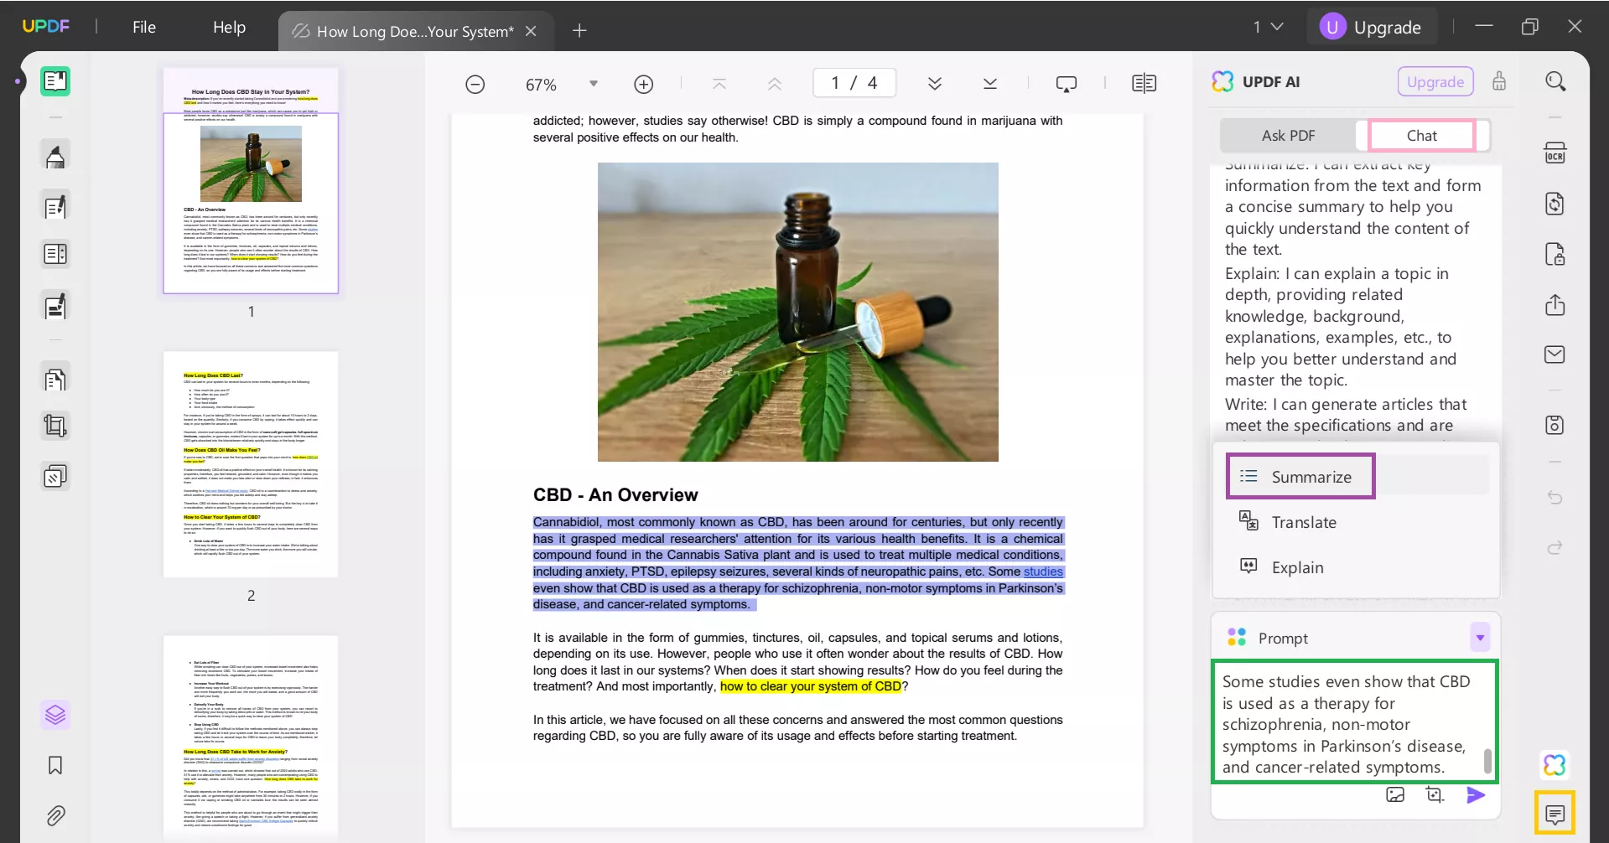Open the Edit PDF tool

point(56,205)
